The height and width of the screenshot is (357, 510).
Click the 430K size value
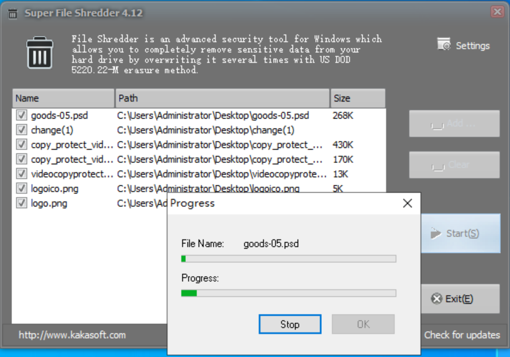(x=343, y=145)
